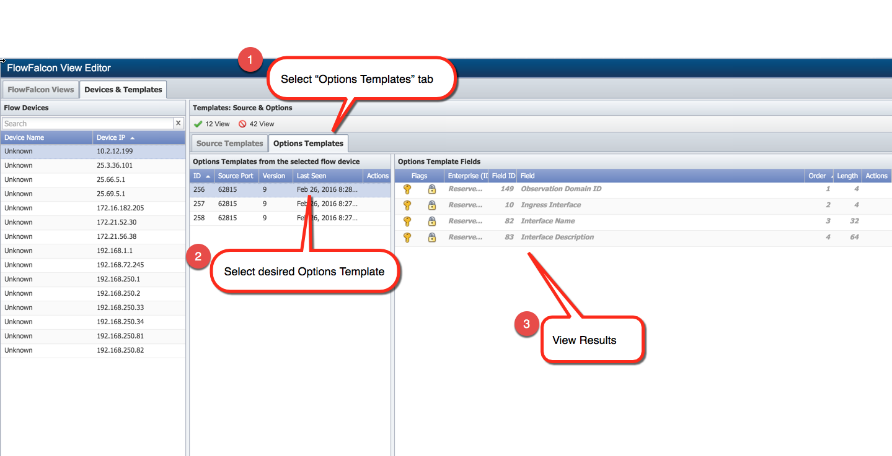The image size is (892, 456).
Task: Click the lock icon in Interface Description row
Action: [x=432, y=238]
